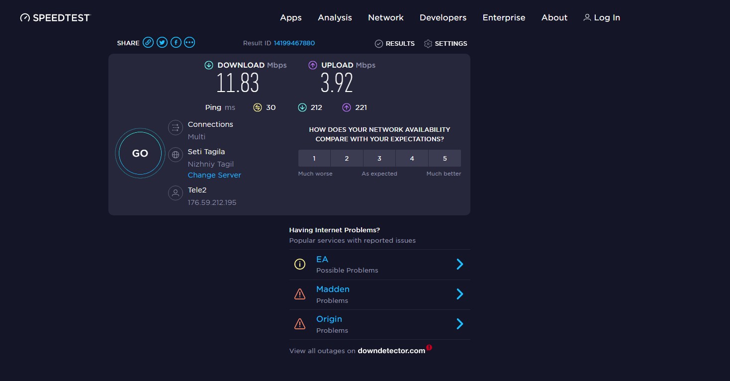The width and height of the screenshot is (730, 381).
Task: Click the Connections multi-arrow icon
Action: 176,128
